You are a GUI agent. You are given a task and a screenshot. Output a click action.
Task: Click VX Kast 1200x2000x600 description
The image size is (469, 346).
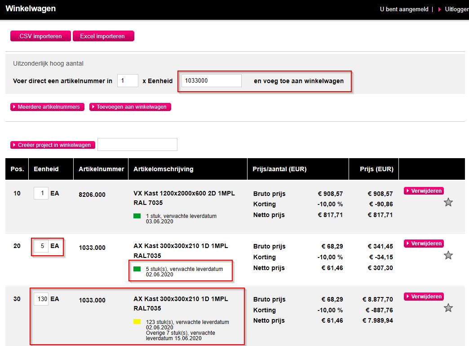tap(184, 198)
